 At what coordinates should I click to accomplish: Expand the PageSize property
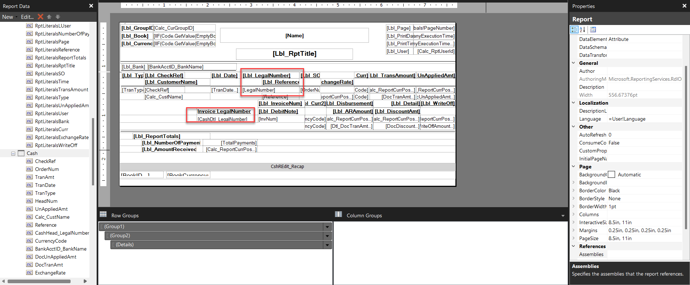[573, 238]
